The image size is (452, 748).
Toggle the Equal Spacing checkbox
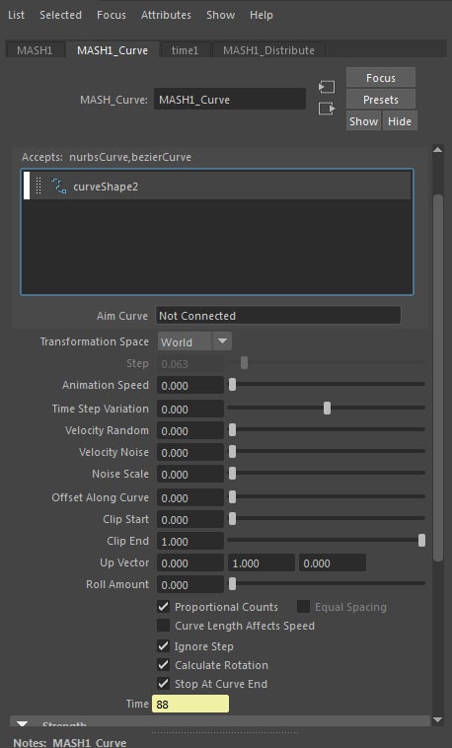tap(303, 606)
